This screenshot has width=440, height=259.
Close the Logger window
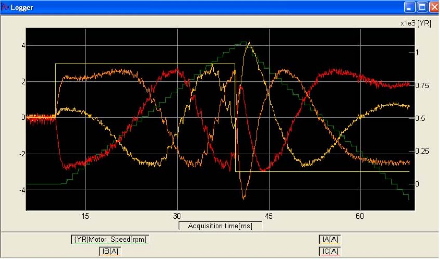click(433, 7)
